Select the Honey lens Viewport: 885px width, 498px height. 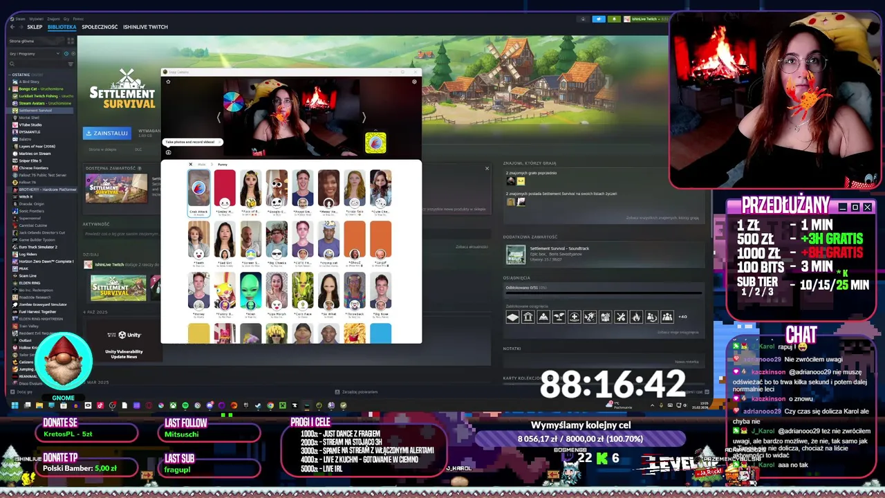click(x=198, y=295)
